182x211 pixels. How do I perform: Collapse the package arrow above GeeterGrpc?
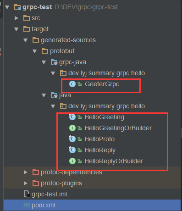pos(53,73)
